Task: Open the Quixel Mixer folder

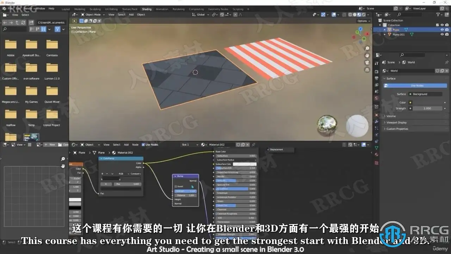Action: coord(52,93)
